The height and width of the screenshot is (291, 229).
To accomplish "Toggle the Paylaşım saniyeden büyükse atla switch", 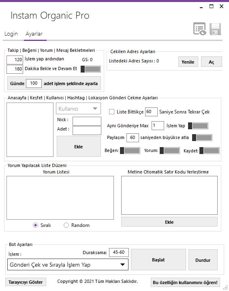I will [x=202, y=137].
